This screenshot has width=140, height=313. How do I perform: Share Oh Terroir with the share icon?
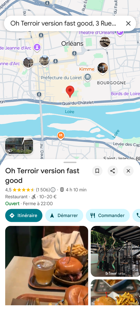(x=113, y=171)
